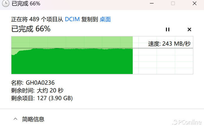Cancel the copy with the X beside pause
The width and height of the screenshot is (204, 127).
pyautogui.click(x=189, y=29)
